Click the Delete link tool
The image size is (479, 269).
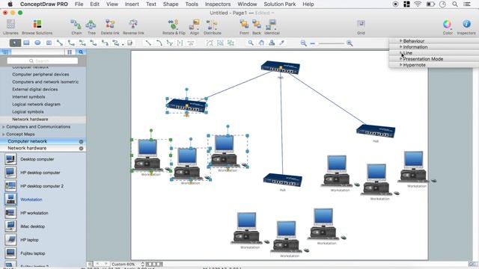110,27
